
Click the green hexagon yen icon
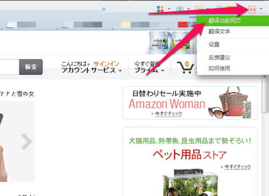click(x=180, y=9)
